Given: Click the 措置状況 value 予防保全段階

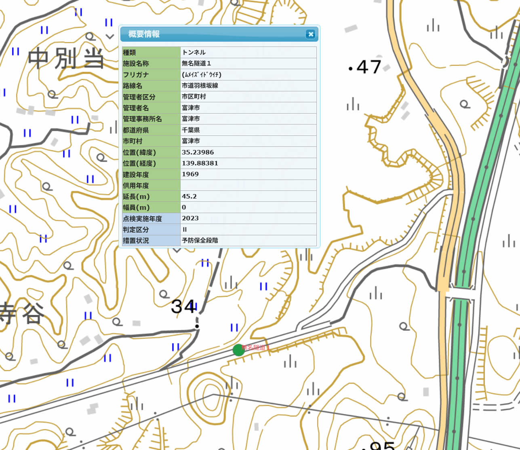Looking at the screenshot, I should point(200,241).
